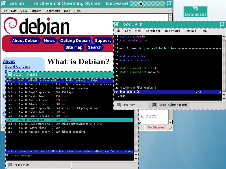Click gen_init_cpio.c in vim status line

(125, 92)
